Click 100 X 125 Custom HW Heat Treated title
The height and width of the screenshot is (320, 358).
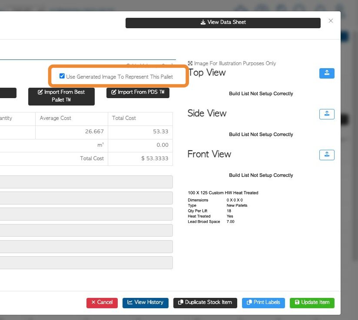(x=223, y=193)
